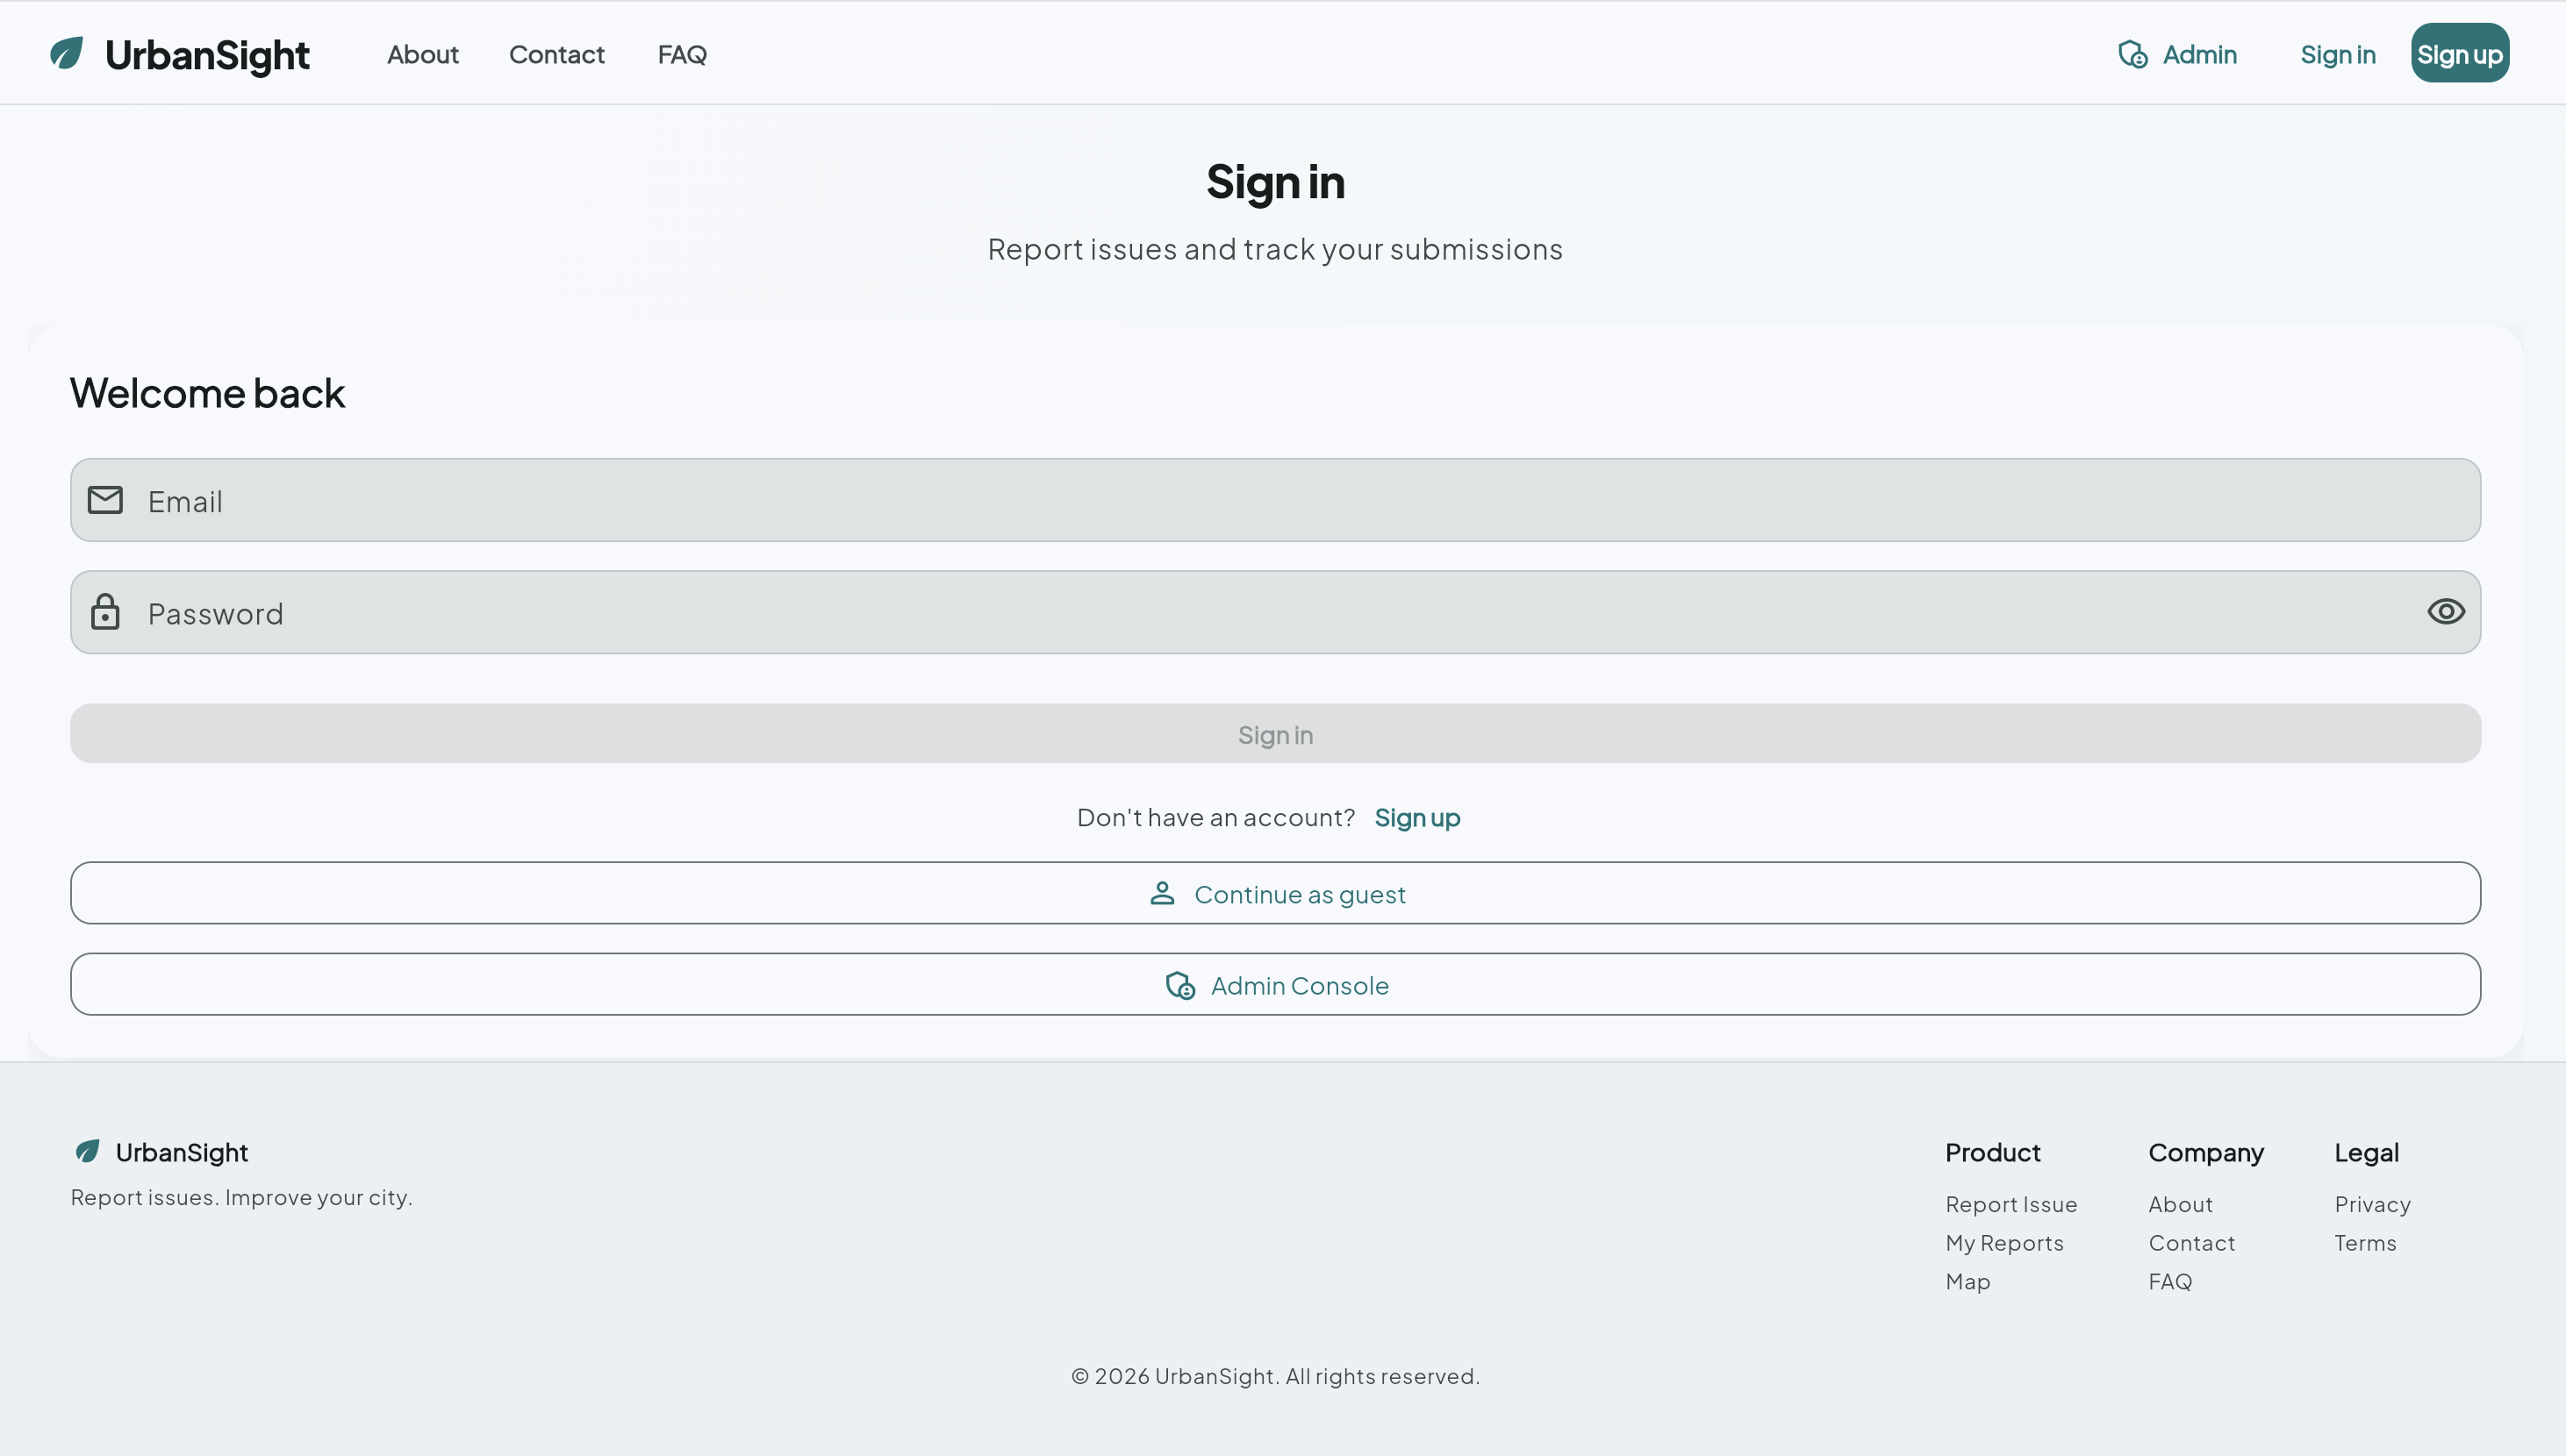Screen dimensions: 2566x1456
Task: Go to FAQ in top navigation
Action: click(682, 54)
